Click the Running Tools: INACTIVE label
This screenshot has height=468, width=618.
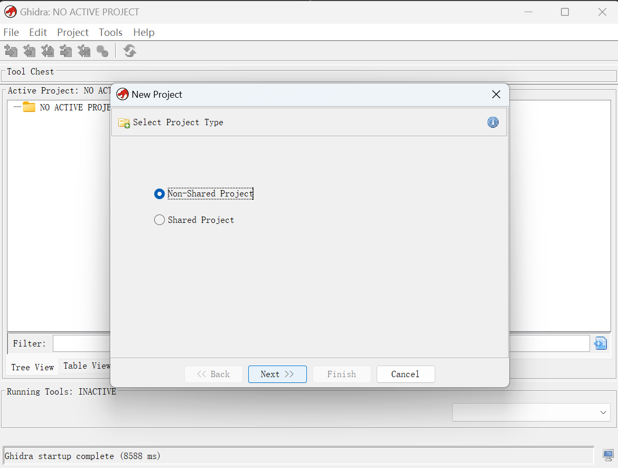61,391
